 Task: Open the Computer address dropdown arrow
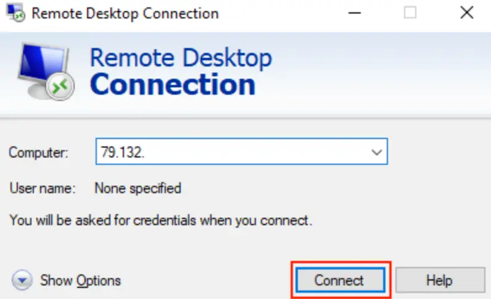coord(376,152)
